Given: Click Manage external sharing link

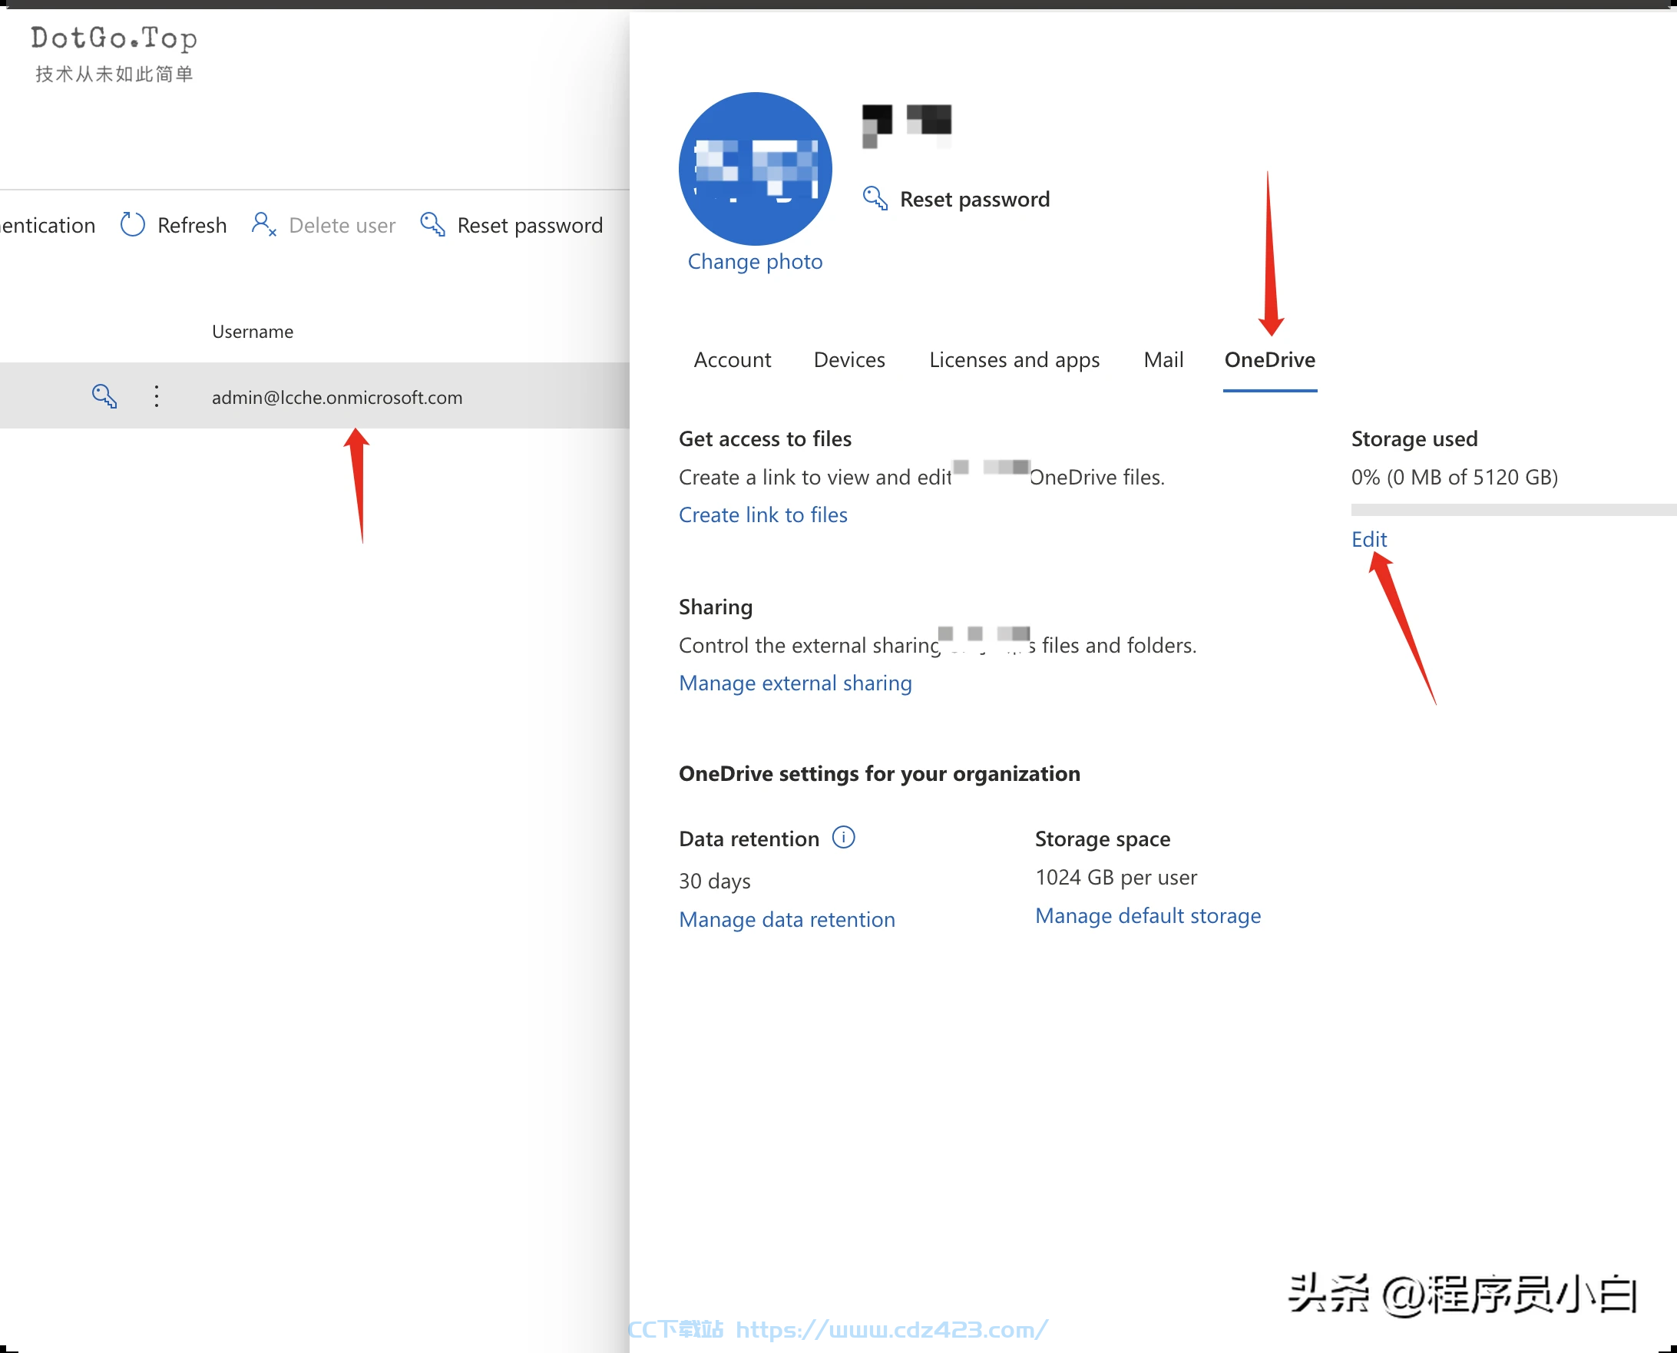Looking at the screenshot, I should [x=795, y=683].
